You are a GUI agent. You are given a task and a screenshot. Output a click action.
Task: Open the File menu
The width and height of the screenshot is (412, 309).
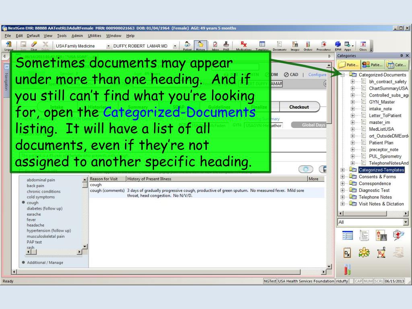8,36
